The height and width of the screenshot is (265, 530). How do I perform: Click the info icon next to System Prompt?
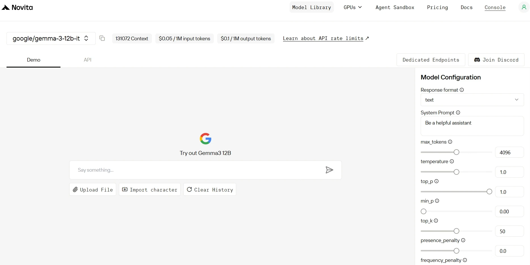pos(458,113)
